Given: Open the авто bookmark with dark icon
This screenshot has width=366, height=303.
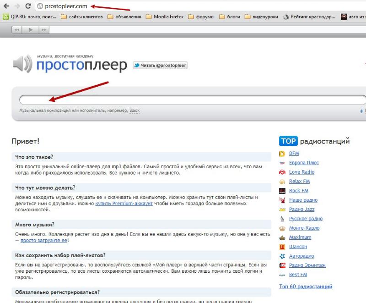Looking at the screenshot, I should 353,17.
